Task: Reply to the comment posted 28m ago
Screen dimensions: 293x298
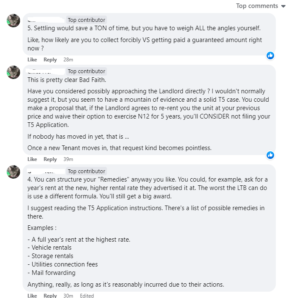Action: click(50, 60)
